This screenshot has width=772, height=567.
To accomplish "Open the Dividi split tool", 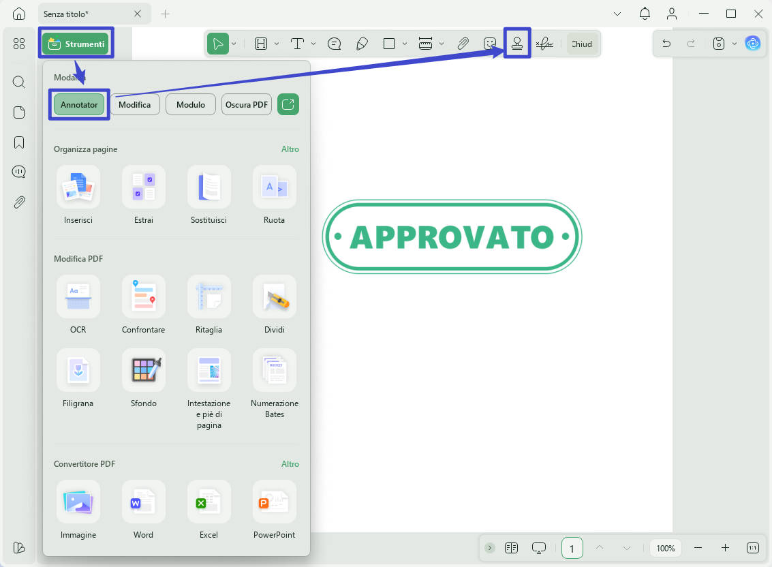I will click(274, 305).
